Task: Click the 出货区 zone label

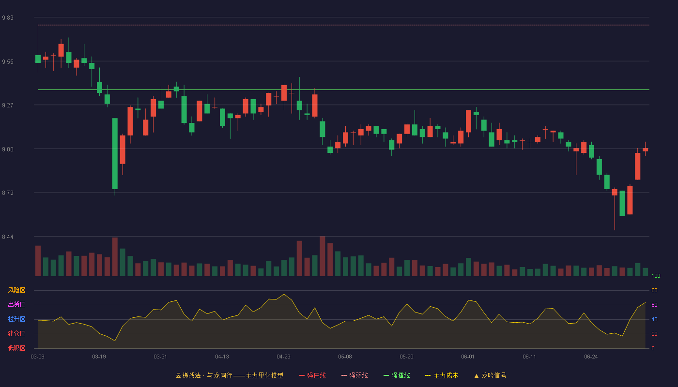Action: [x=16, y=305]
